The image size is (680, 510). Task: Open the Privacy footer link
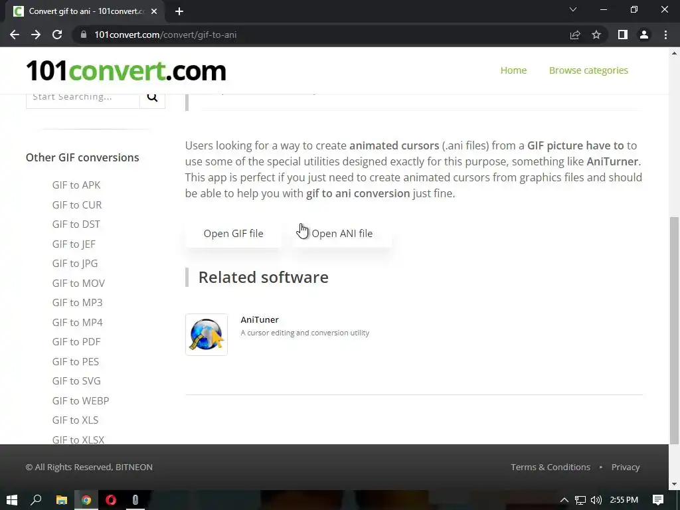(626, 467)
